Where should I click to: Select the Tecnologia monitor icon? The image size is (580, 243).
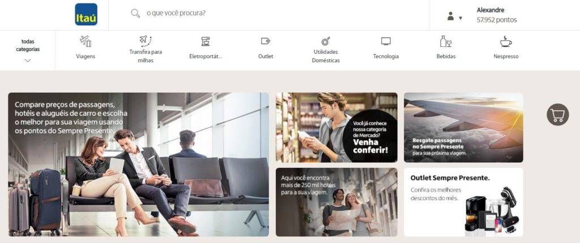tap(386, 41)
